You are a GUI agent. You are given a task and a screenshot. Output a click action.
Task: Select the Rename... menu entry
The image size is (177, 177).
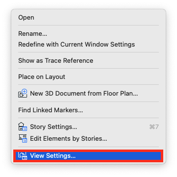pos(32,34)
